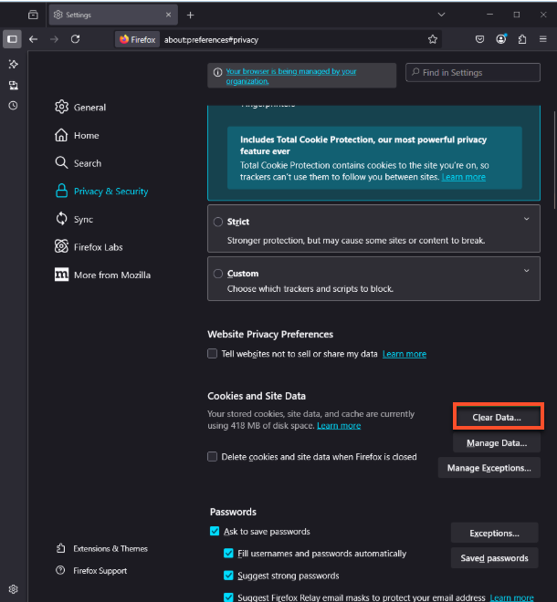Open General settings category
Image resolution: width=557 pixels, height=602 pixels.
tap(80, 107)
